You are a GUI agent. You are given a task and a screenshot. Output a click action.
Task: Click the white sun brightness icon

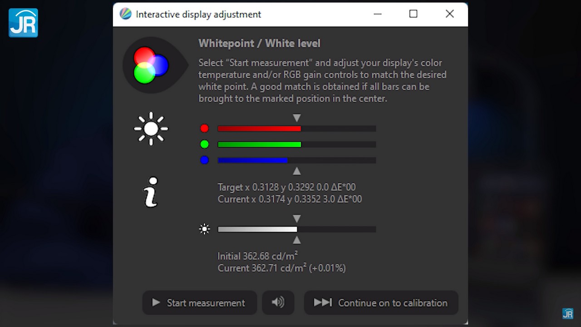151,129
